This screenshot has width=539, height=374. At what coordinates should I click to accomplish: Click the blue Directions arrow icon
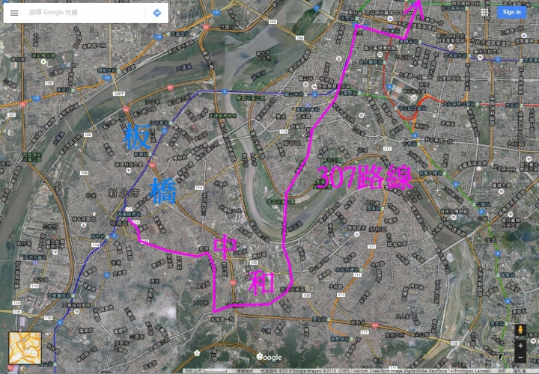156,13
